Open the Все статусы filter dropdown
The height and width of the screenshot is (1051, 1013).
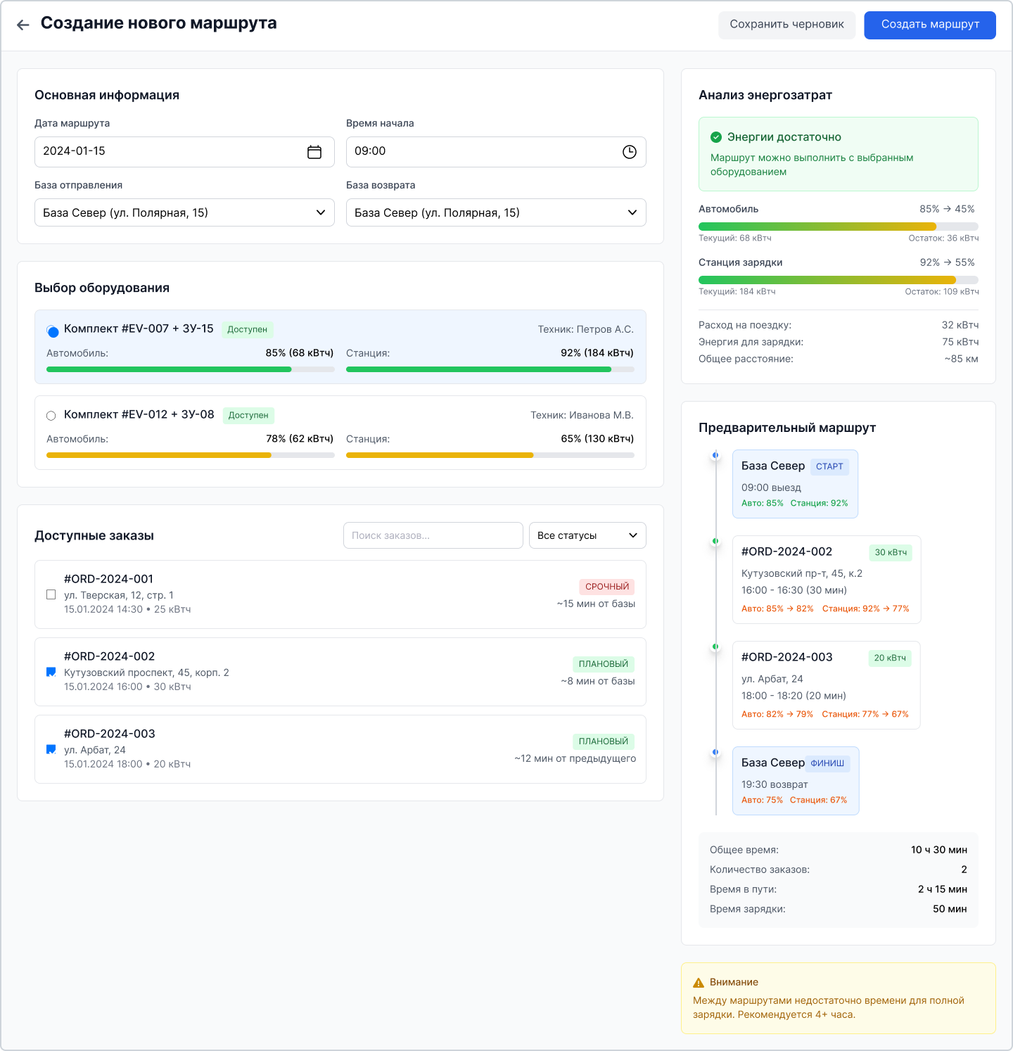[587, 535]
